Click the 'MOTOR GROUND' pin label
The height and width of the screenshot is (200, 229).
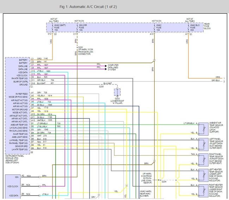[x=20, y=110]
